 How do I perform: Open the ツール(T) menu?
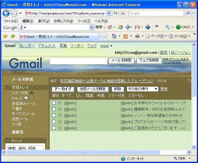84,21
